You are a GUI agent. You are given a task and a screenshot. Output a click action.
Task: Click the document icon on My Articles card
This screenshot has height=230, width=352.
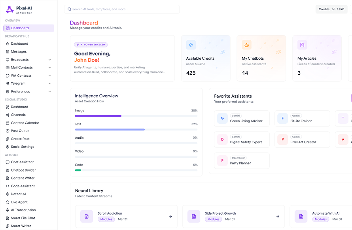coord(302,45)
